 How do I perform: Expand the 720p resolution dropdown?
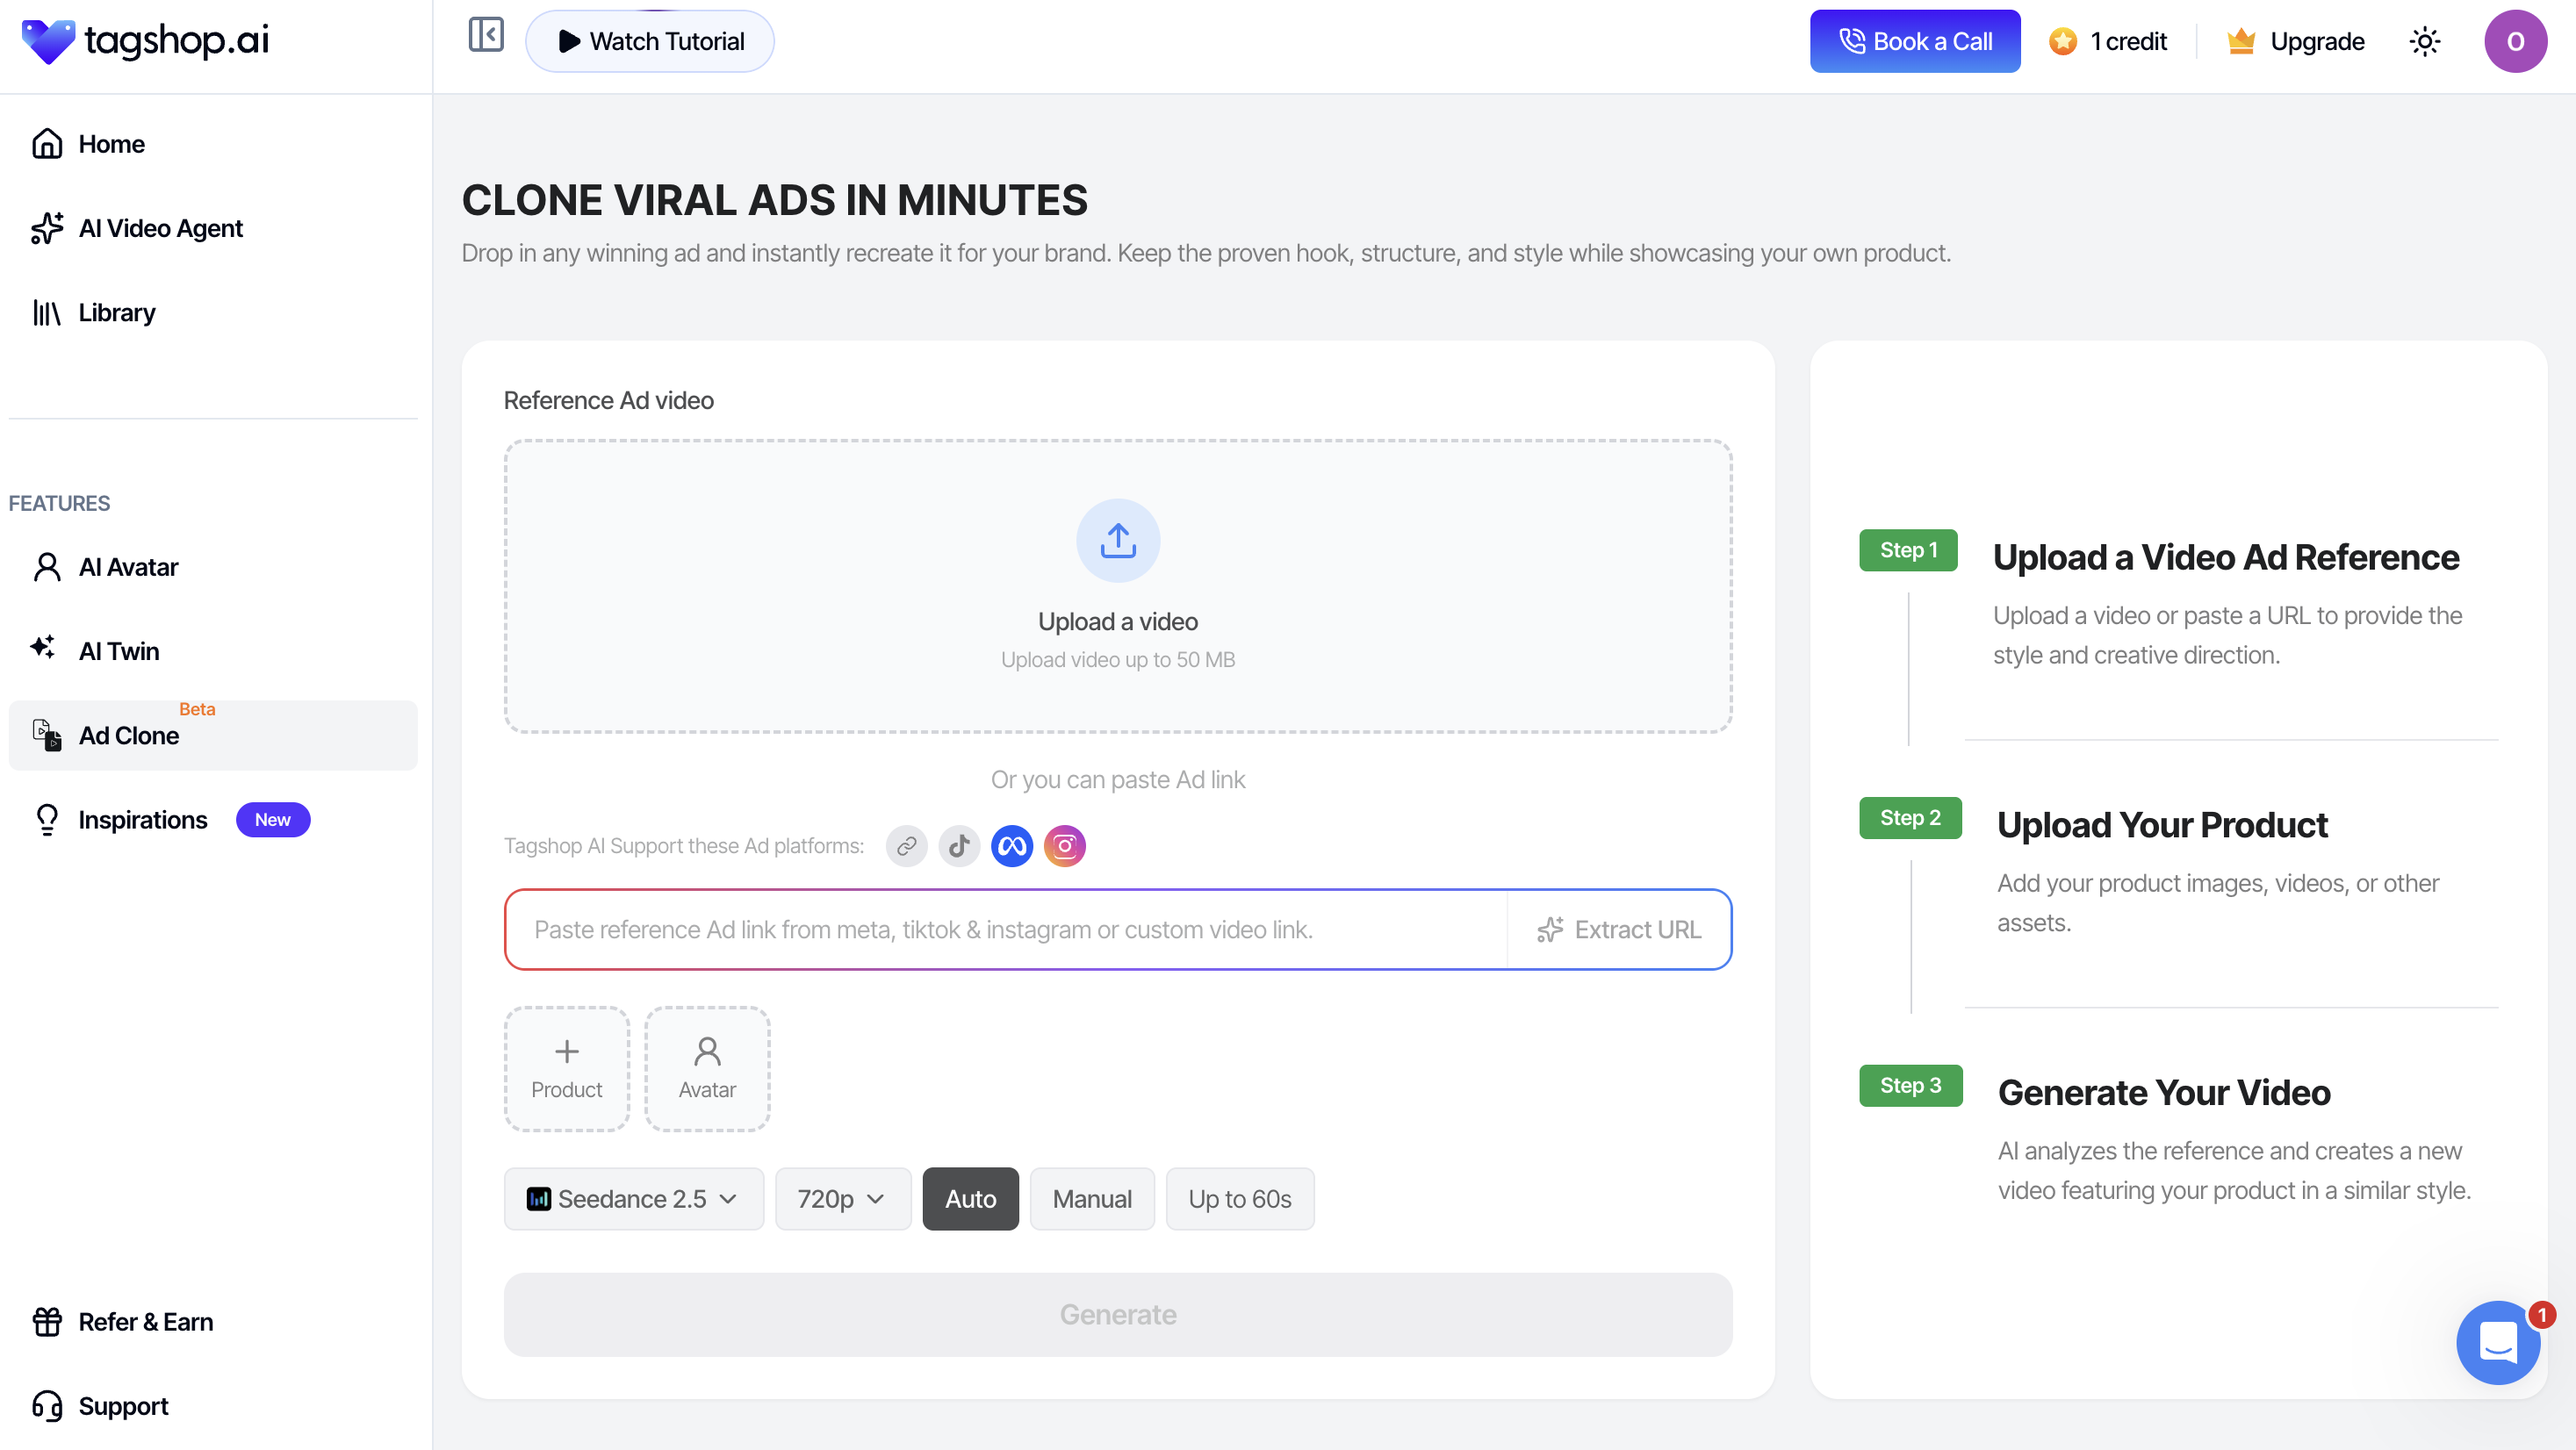coord(843,1199)
